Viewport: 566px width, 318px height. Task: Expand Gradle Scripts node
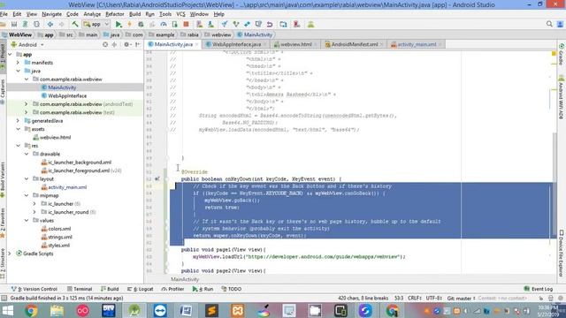pos(10,254)
